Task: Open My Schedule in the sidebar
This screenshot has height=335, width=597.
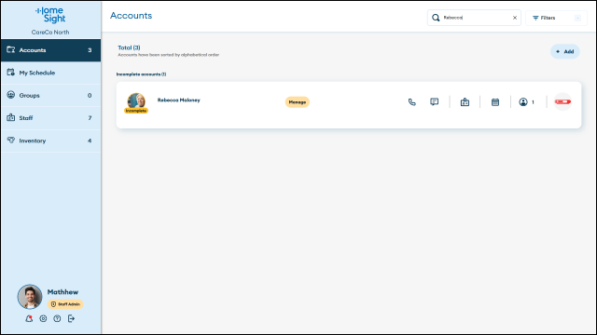Action: [x=50, y=73]
